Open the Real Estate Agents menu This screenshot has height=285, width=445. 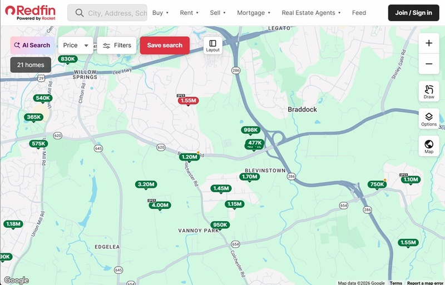point(311,13)
